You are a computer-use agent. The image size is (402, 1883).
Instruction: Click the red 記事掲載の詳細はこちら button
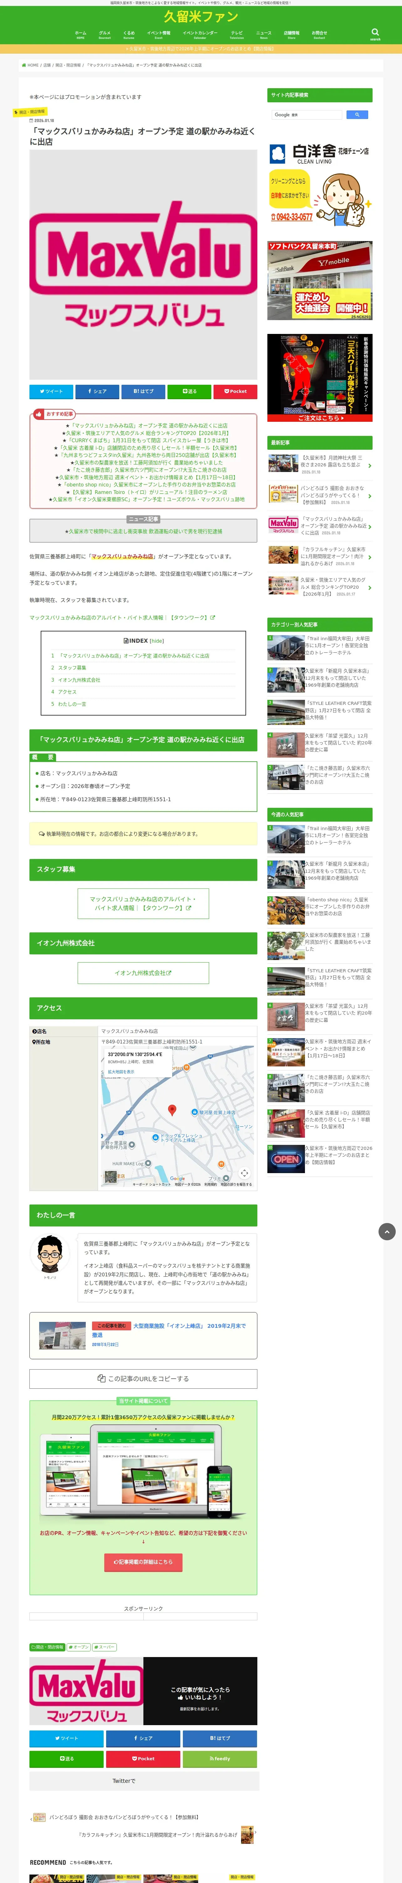[x=143, y=1562]
